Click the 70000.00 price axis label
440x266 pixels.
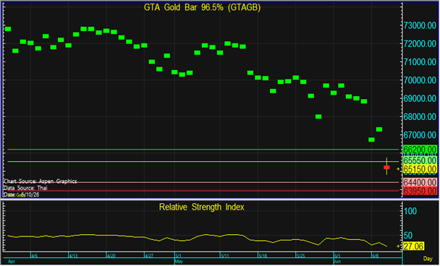pos(420,80)
